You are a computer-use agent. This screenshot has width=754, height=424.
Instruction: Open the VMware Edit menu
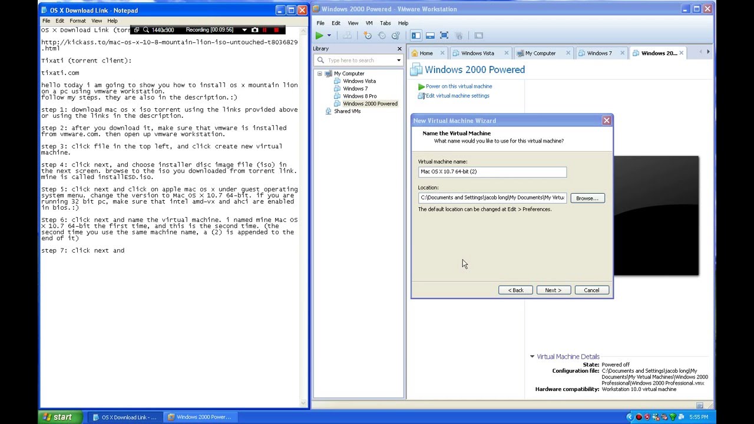[336, 23]
